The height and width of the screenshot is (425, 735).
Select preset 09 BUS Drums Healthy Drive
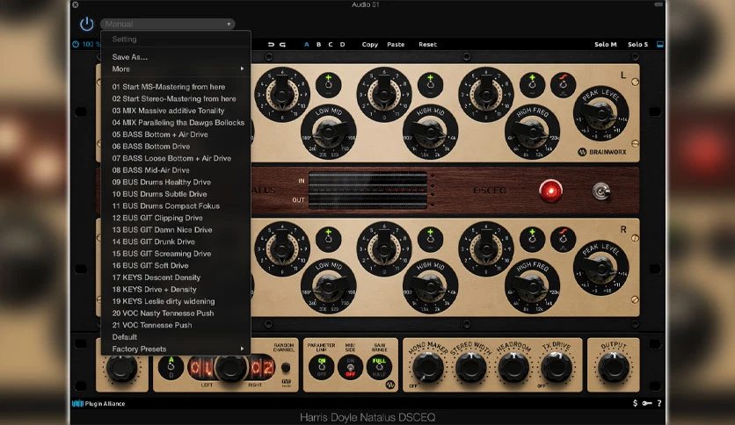pos(176,182)
